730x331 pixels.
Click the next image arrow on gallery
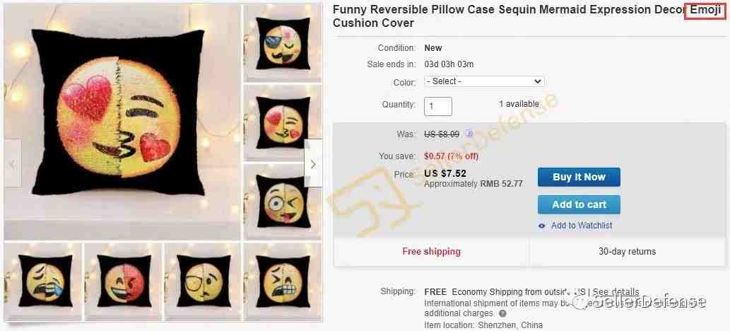[x=313, y=163]
